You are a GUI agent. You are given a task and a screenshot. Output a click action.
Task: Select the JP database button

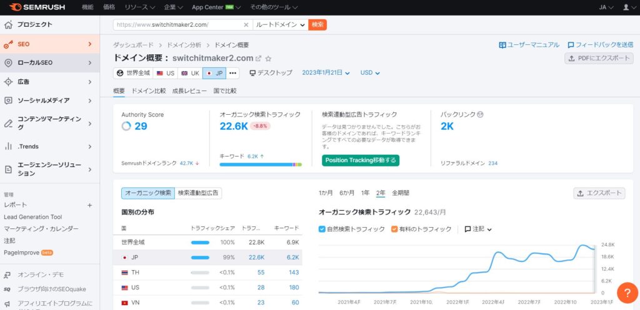click(214, 74)
